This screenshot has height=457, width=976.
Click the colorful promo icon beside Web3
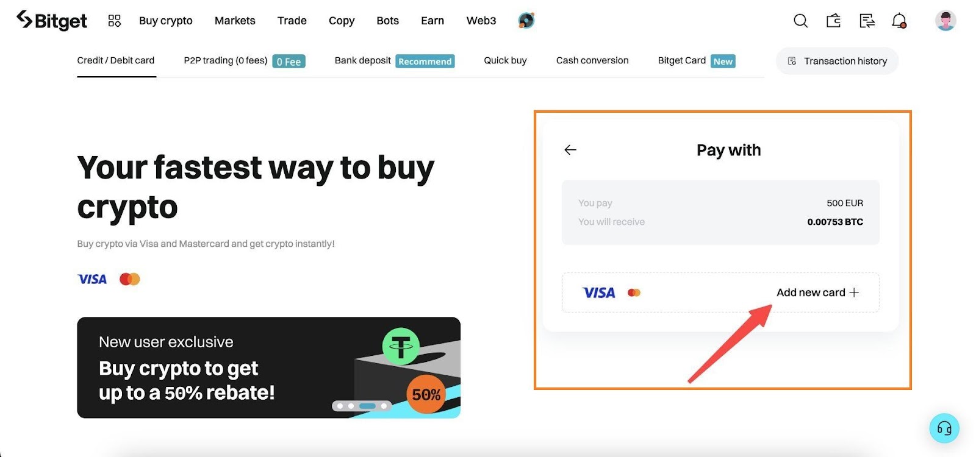point(526,21)
